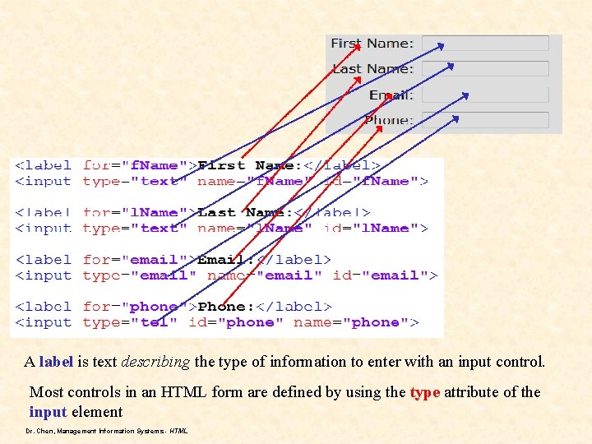Click the code line input id="fName"
Viewport: 592px width, 444px height.
click(222, 182)
